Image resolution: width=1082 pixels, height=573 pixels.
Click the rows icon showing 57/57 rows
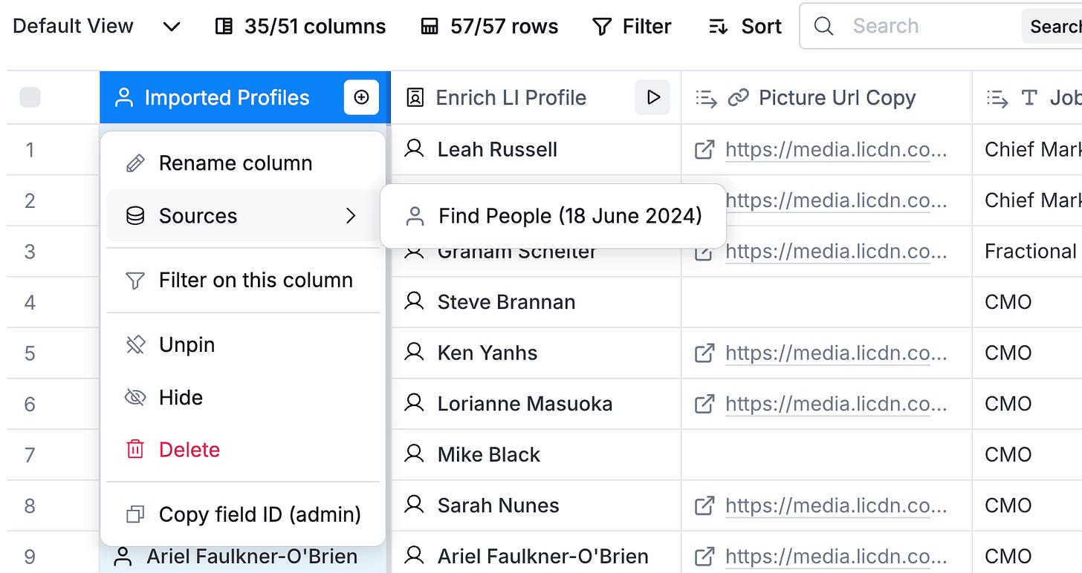(x=430, y=27)
